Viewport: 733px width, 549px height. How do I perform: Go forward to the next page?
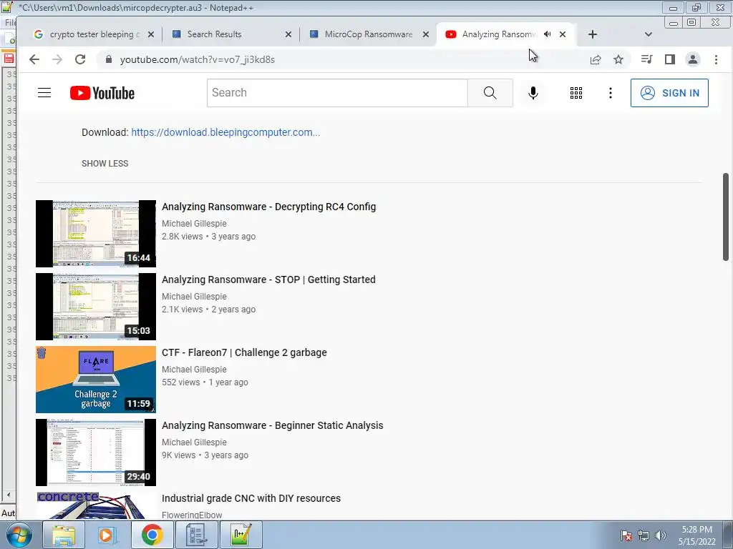point(57,59)
